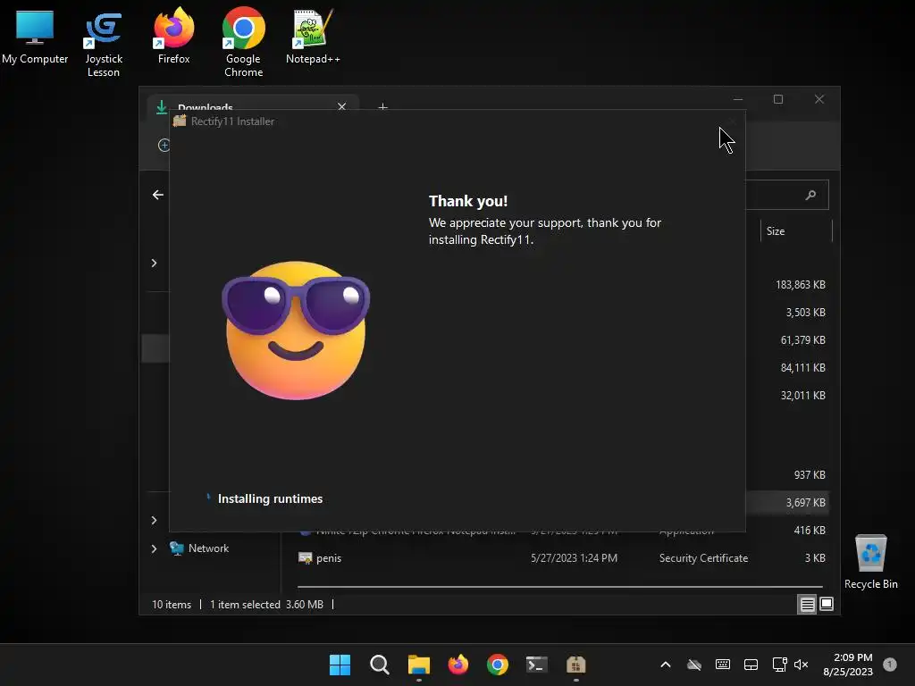Open the My Computer desktop icon
Screen dimensions: 915x686
coord(35,36)
